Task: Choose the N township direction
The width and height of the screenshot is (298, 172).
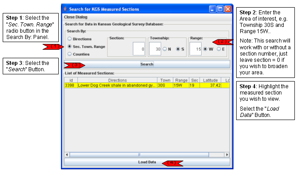Action: click(x=164, y=49)
